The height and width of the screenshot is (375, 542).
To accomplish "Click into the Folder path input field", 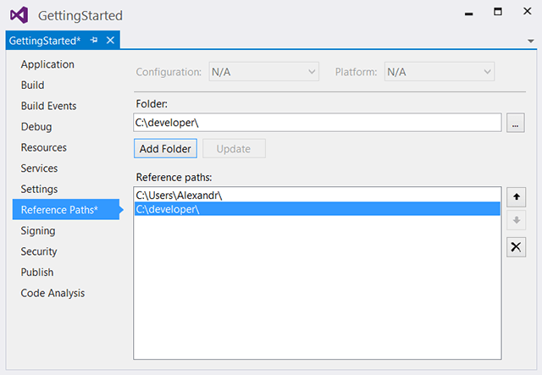I will tap(318, 123).
